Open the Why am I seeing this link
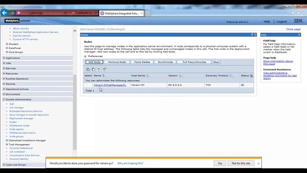307x173 pixels. [x=130, y=163]
